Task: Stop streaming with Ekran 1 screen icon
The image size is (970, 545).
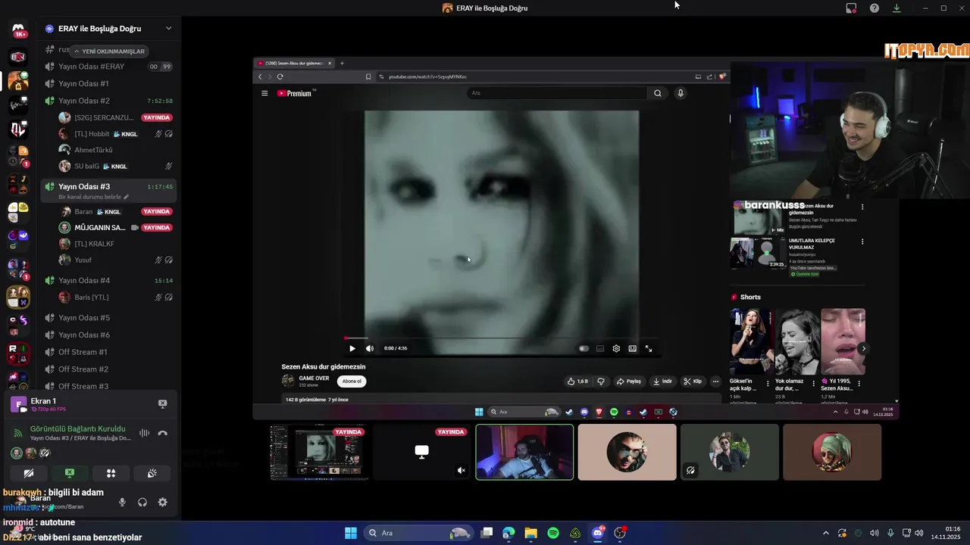Action: (162, 404)
